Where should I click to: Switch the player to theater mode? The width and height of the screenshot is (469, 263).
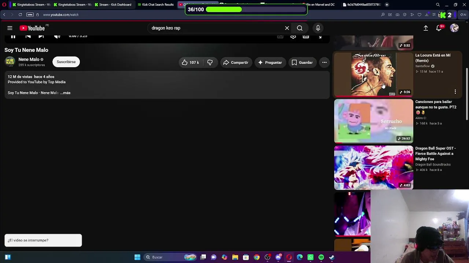(x=306, y=36)
